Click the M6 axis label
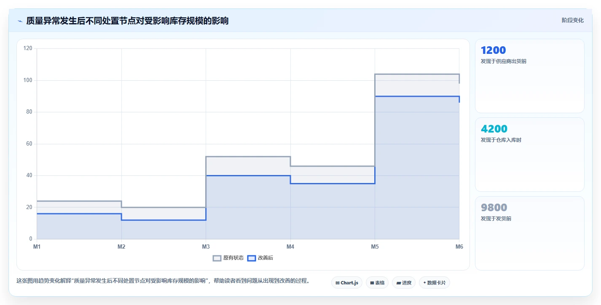Image resolution: width=601 pixels, height=305 pixels. [x=459, y=247]
